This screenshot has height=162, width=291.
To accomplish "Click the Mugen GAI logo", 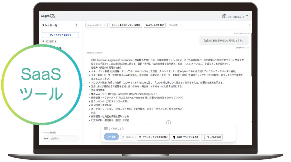I will click(48, 16).
